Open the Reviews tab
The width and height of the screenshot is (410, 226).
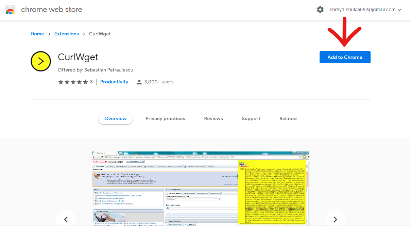coord(213,118)
